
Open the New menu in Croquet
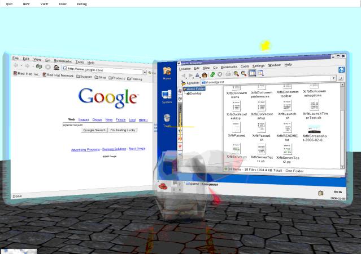[x=26, y=4]
